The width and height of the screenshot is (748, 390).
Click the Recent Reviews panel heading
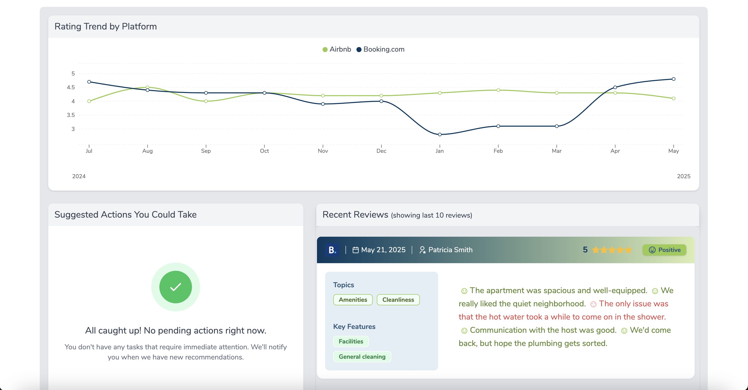[355, 215]
